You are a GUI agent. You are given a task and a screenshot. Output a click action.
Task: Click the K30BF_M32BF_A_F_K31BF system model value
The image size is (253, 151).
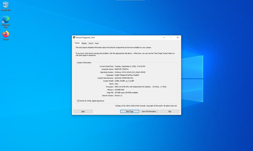[x=124, y=81]
